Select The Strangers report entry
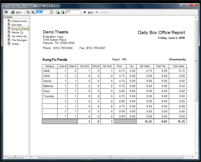The image size is (201, 162). pyautogui.click(x=19, y=40)
